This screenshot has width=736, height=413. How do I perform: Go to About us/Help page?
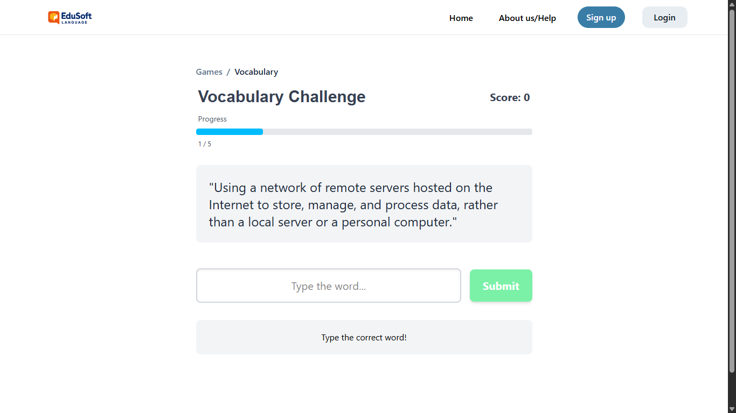coord(527,18)
